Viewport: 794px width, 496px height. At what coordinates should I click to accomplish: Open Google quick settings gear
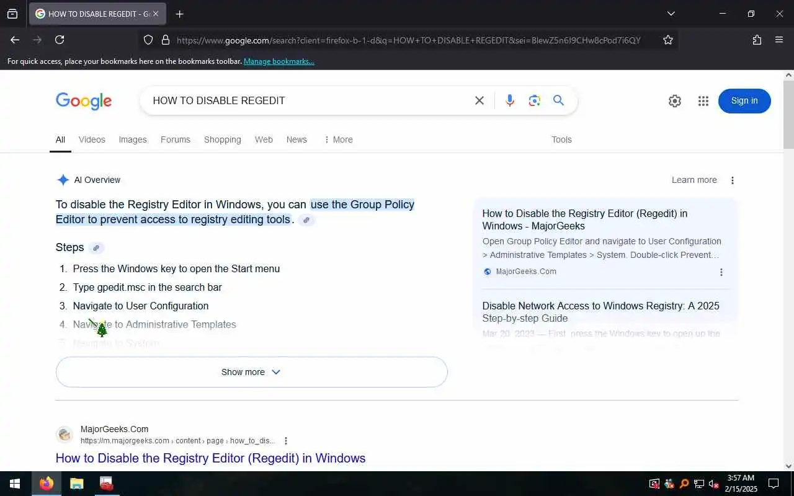coord(675,101)
